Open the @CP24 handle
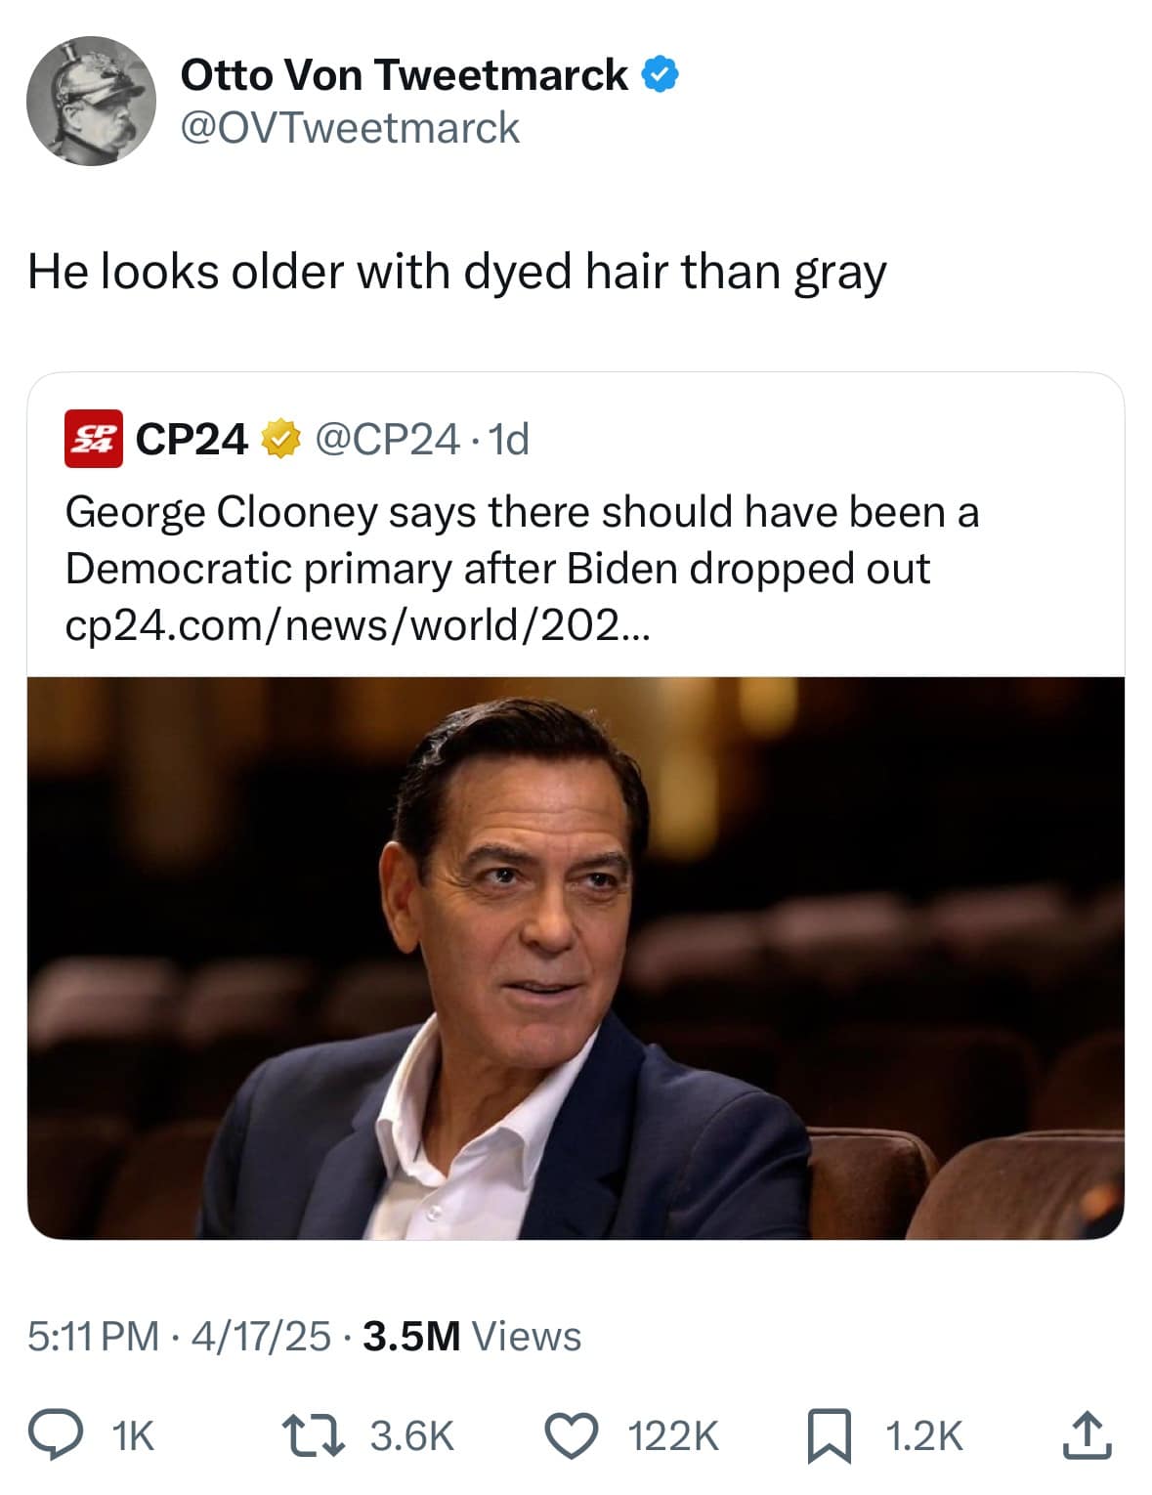 pos(387,440)
